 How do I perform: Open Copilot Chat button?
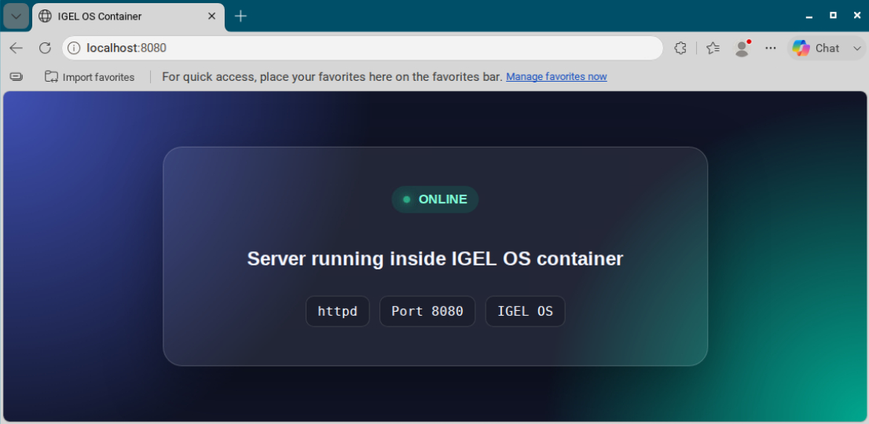(x=816, y=48)
